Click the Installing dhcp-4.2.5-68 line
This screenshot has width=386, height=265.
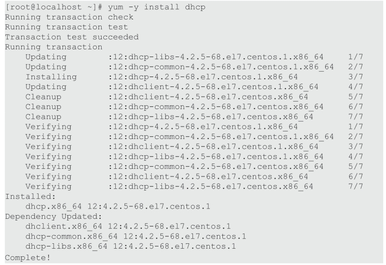pyautogui.click(x=194, y=77)
